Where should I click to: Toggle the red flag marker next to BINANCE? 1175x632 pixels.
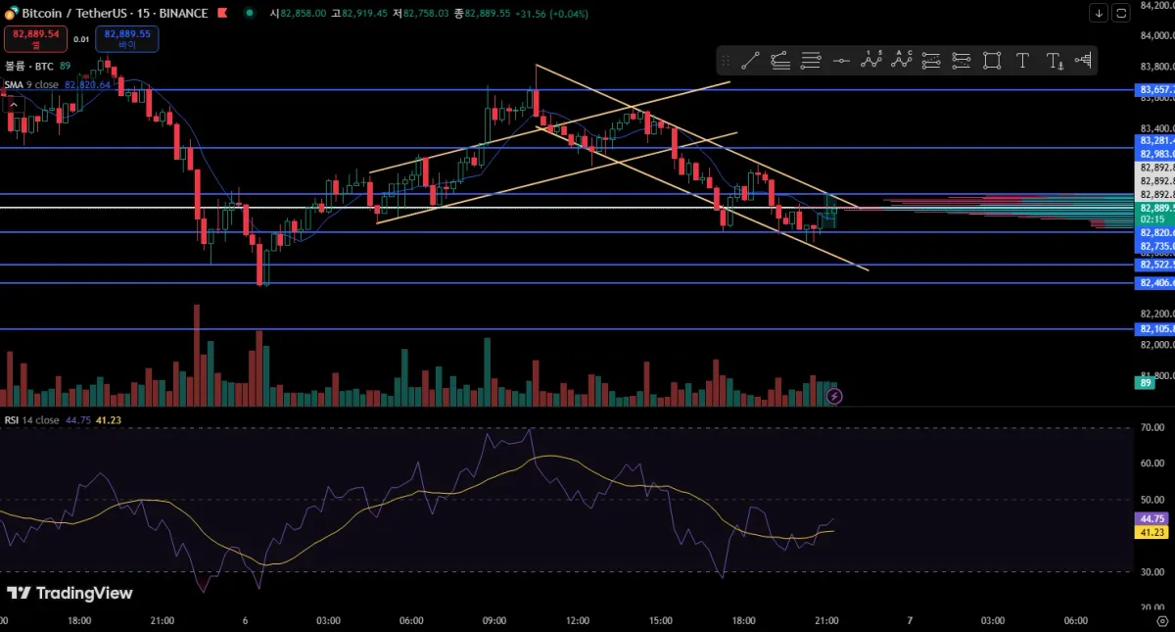[222, 13]
